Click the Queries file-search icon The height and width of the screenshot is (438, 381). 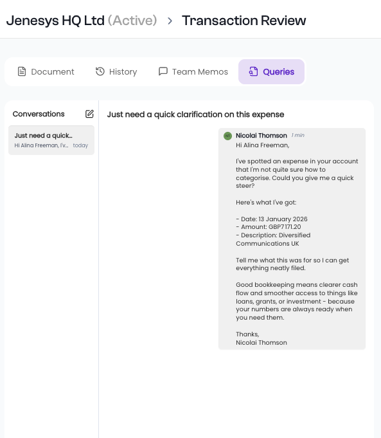(253, 71)
